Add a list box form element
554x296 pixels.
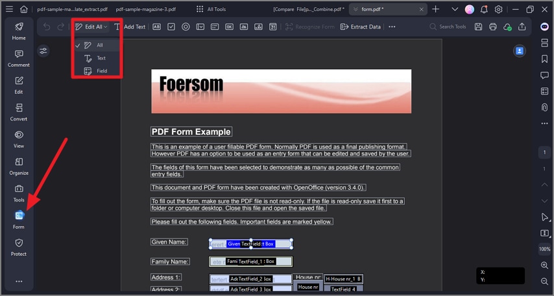coord(215,27)
